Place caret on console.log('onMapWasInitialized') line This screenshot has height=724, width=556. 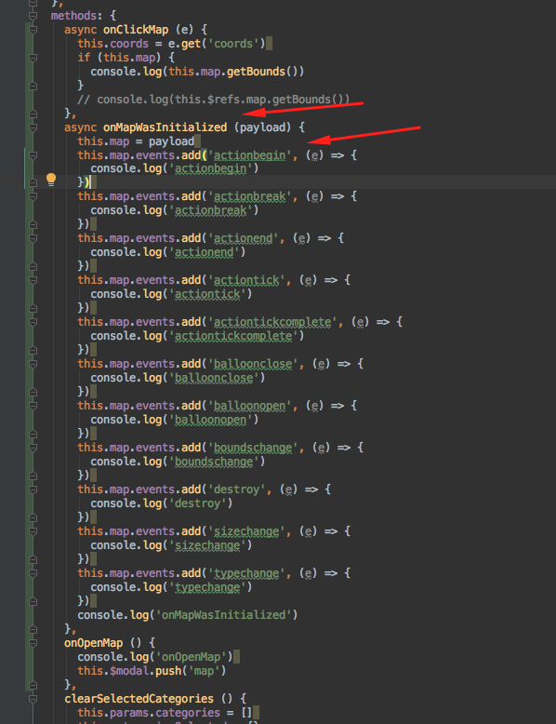[x=187, y=615]
